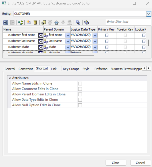This screenshot has height=167, width=152.
Task: Click the editor window icon in the title bar
Action: pyautogui.click(x=4, y=3)
